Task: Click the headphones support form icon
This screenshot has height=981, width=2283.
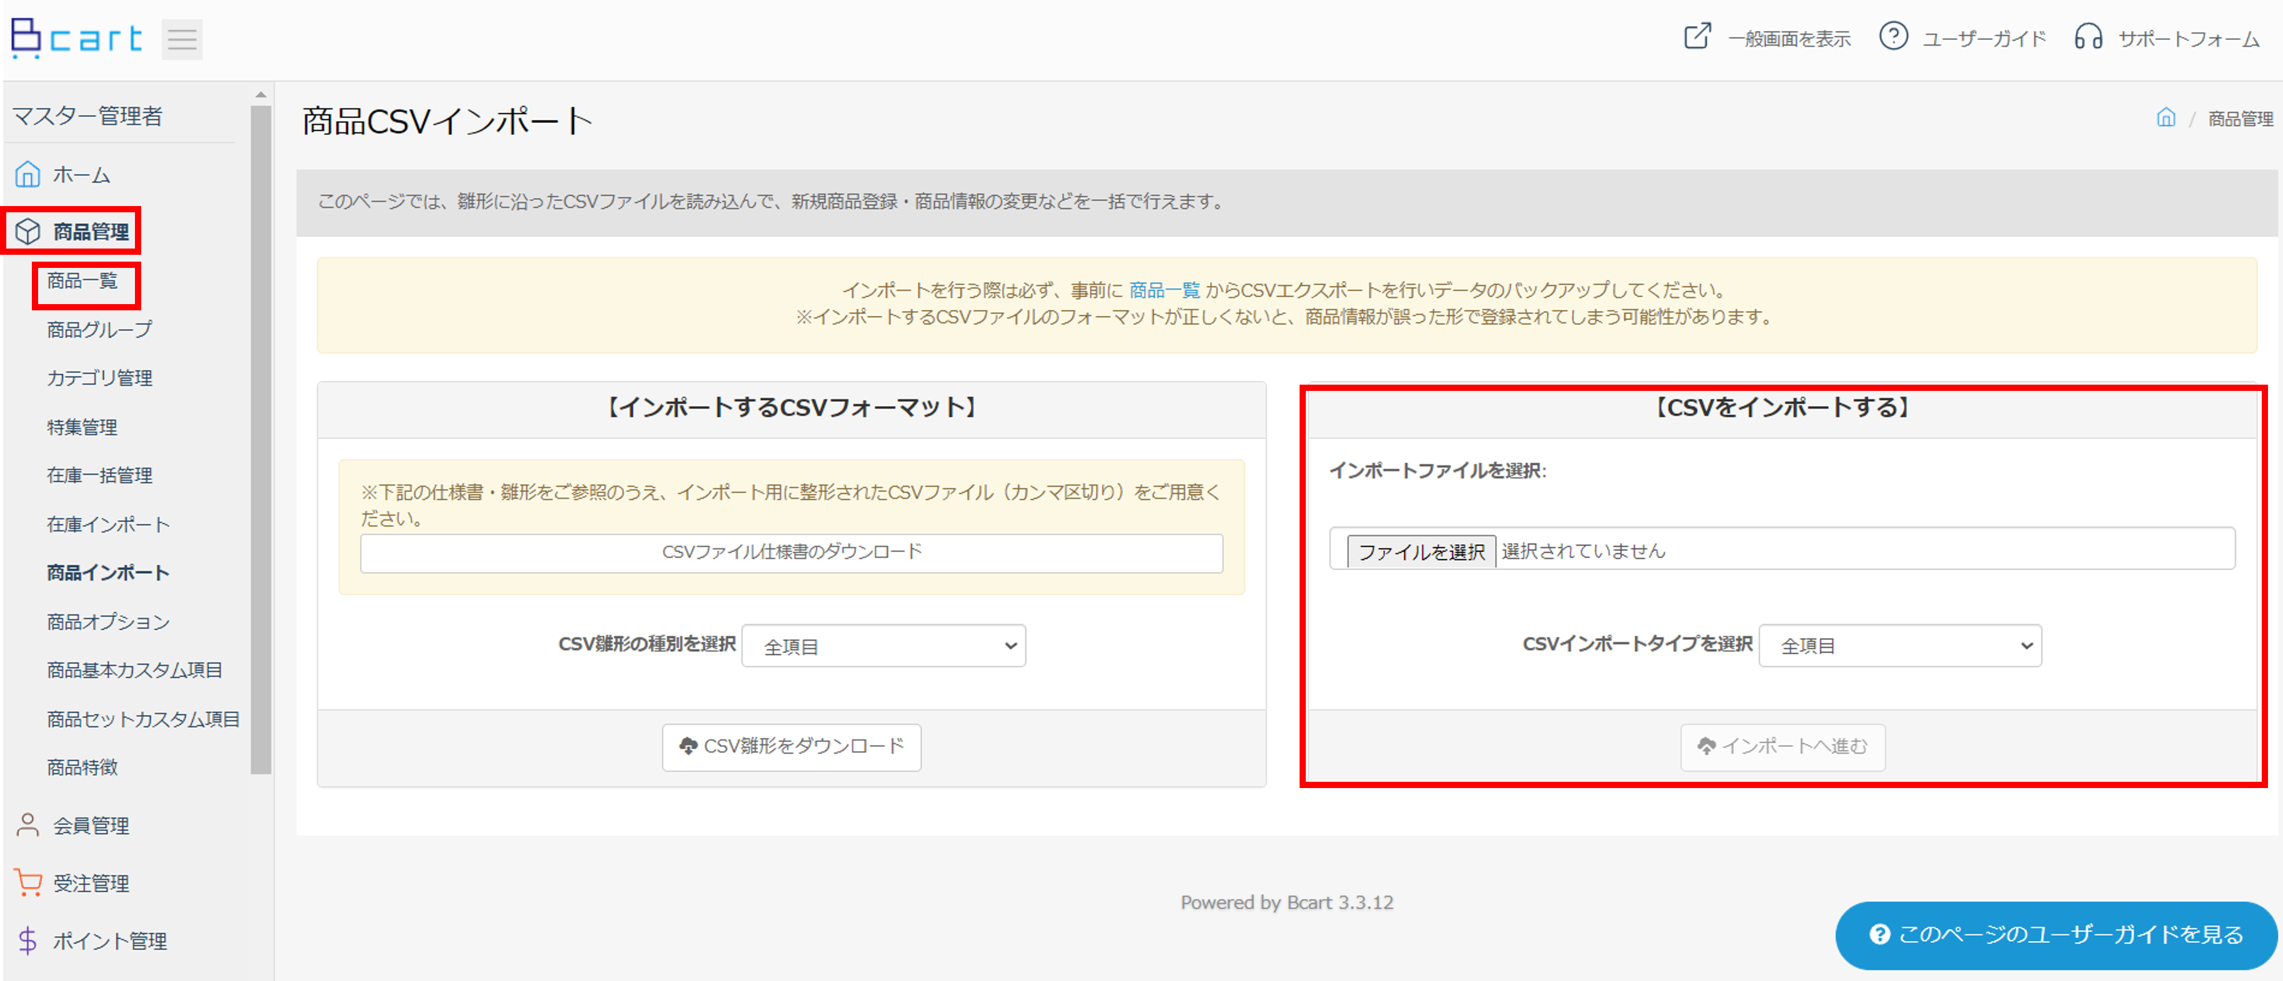Action: (2088, 37)
